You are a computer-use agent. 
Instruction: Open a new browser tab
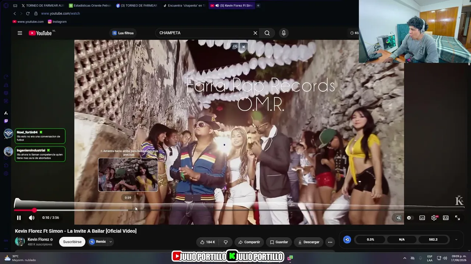point(258,5)
